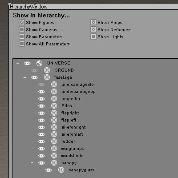Hide the winglamps item with its eye

coord(41,149)
